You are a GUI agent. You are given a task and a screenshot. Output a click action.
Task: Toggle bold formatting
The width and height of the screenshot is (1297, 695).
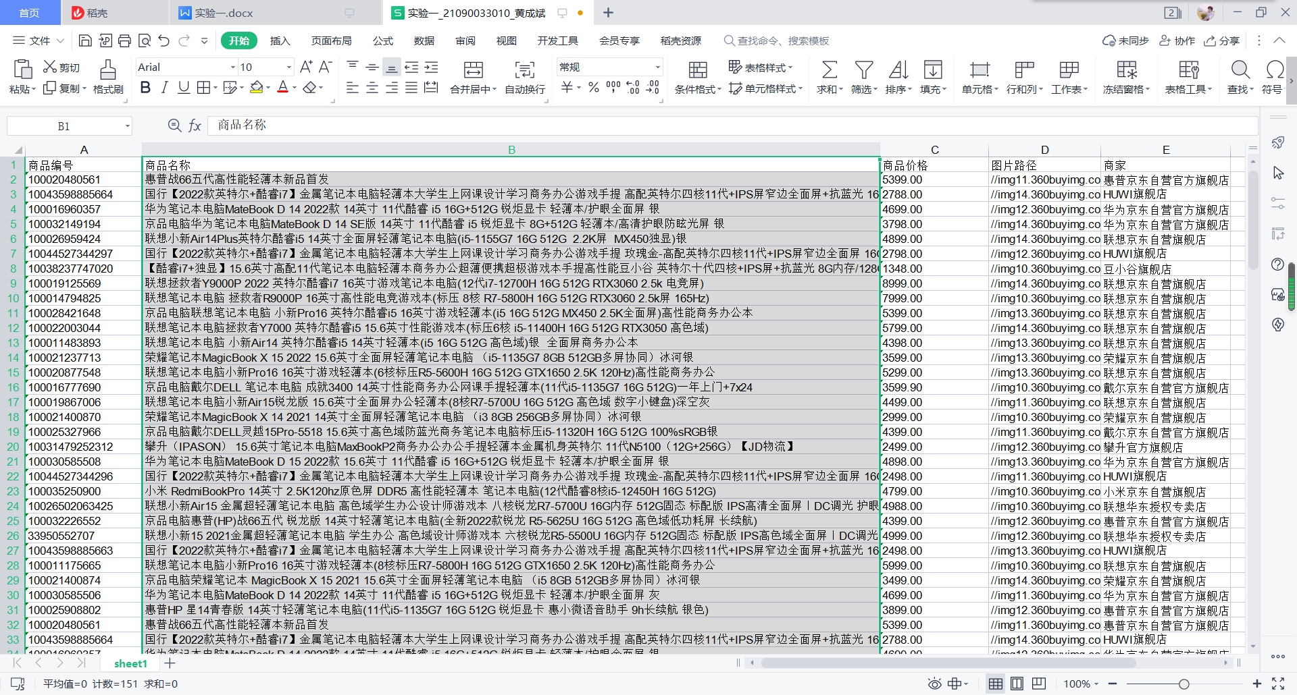145,88
